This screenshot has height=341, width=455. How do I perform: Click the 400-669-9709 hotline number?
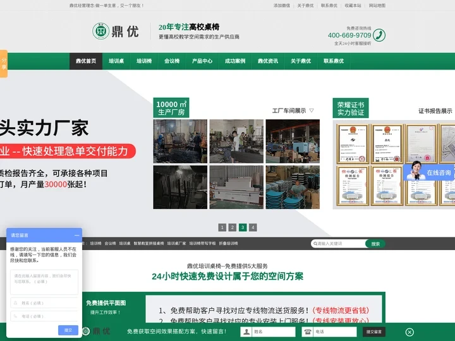point(349,35)
